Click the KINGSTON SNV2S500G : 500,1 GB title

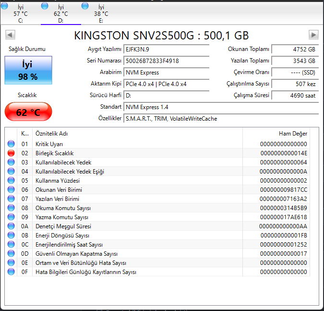click(x=161, y=36)
